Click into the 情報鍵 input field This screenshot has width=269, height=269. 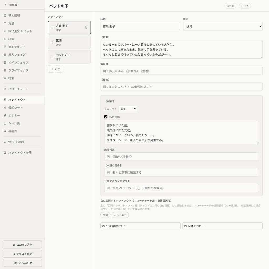point(182,71)
